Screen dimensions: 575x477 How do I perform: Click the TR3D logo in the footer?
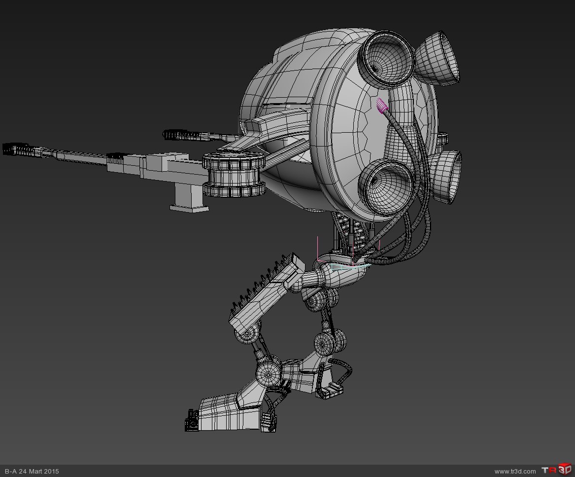[x=557, y=470]
